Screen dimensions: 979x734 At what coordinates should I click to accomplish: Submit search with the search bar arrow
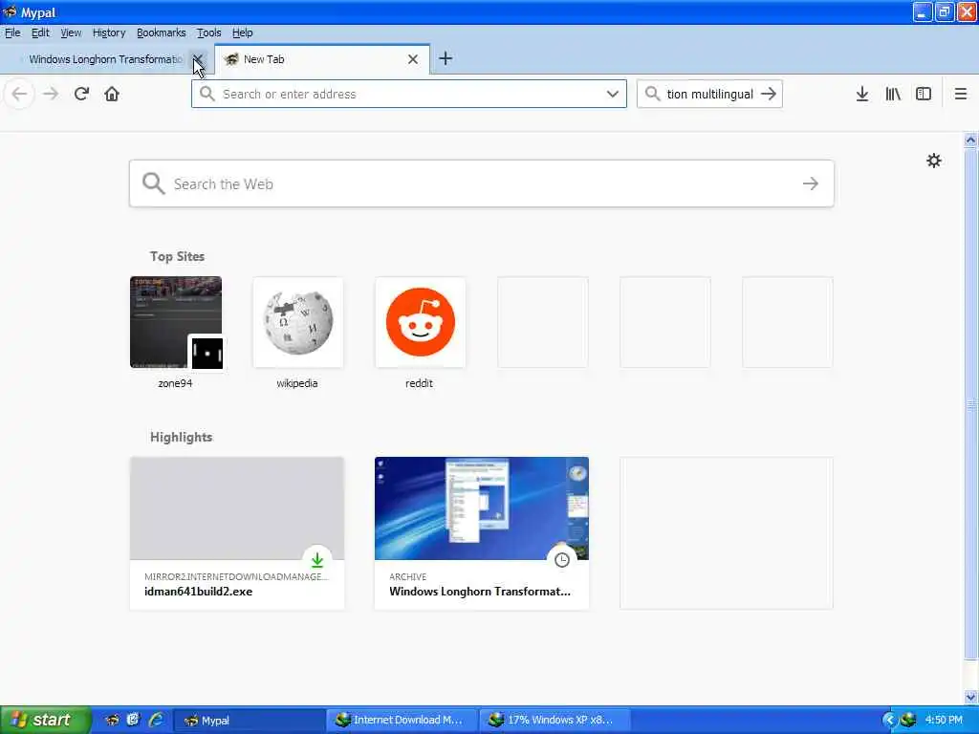[x=770, y=95]
